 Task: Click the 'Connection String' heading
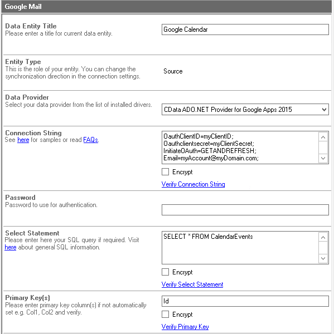coord(33,133)
